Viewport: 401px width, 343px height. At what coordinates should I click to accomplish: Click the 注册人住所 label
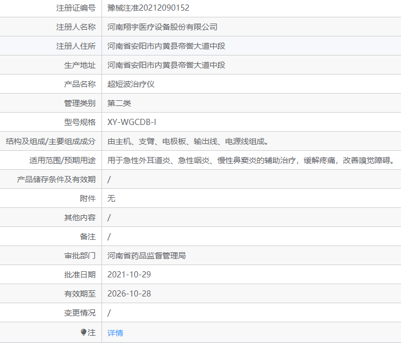[x=76, y=46]
